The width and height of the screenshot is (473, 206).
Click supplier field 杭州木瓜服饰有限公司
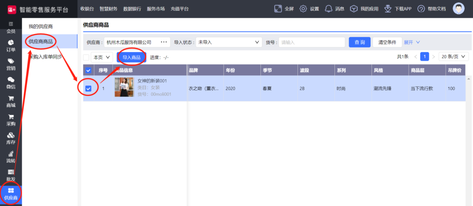137,42
